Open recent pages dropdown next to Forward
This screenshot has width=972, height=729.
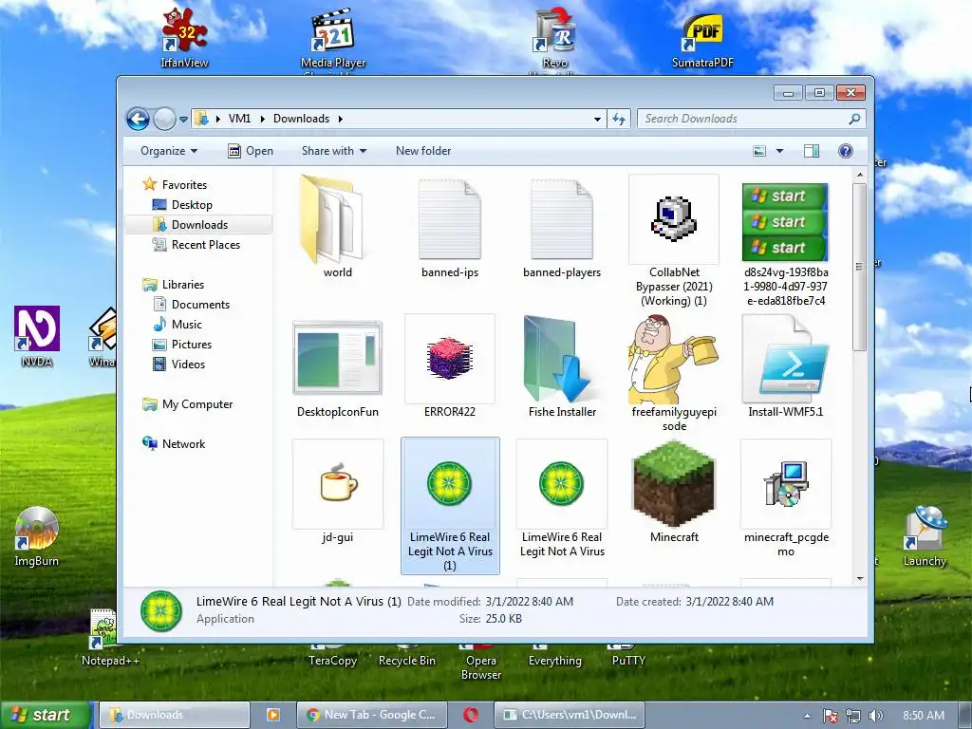tap(183, 119)
